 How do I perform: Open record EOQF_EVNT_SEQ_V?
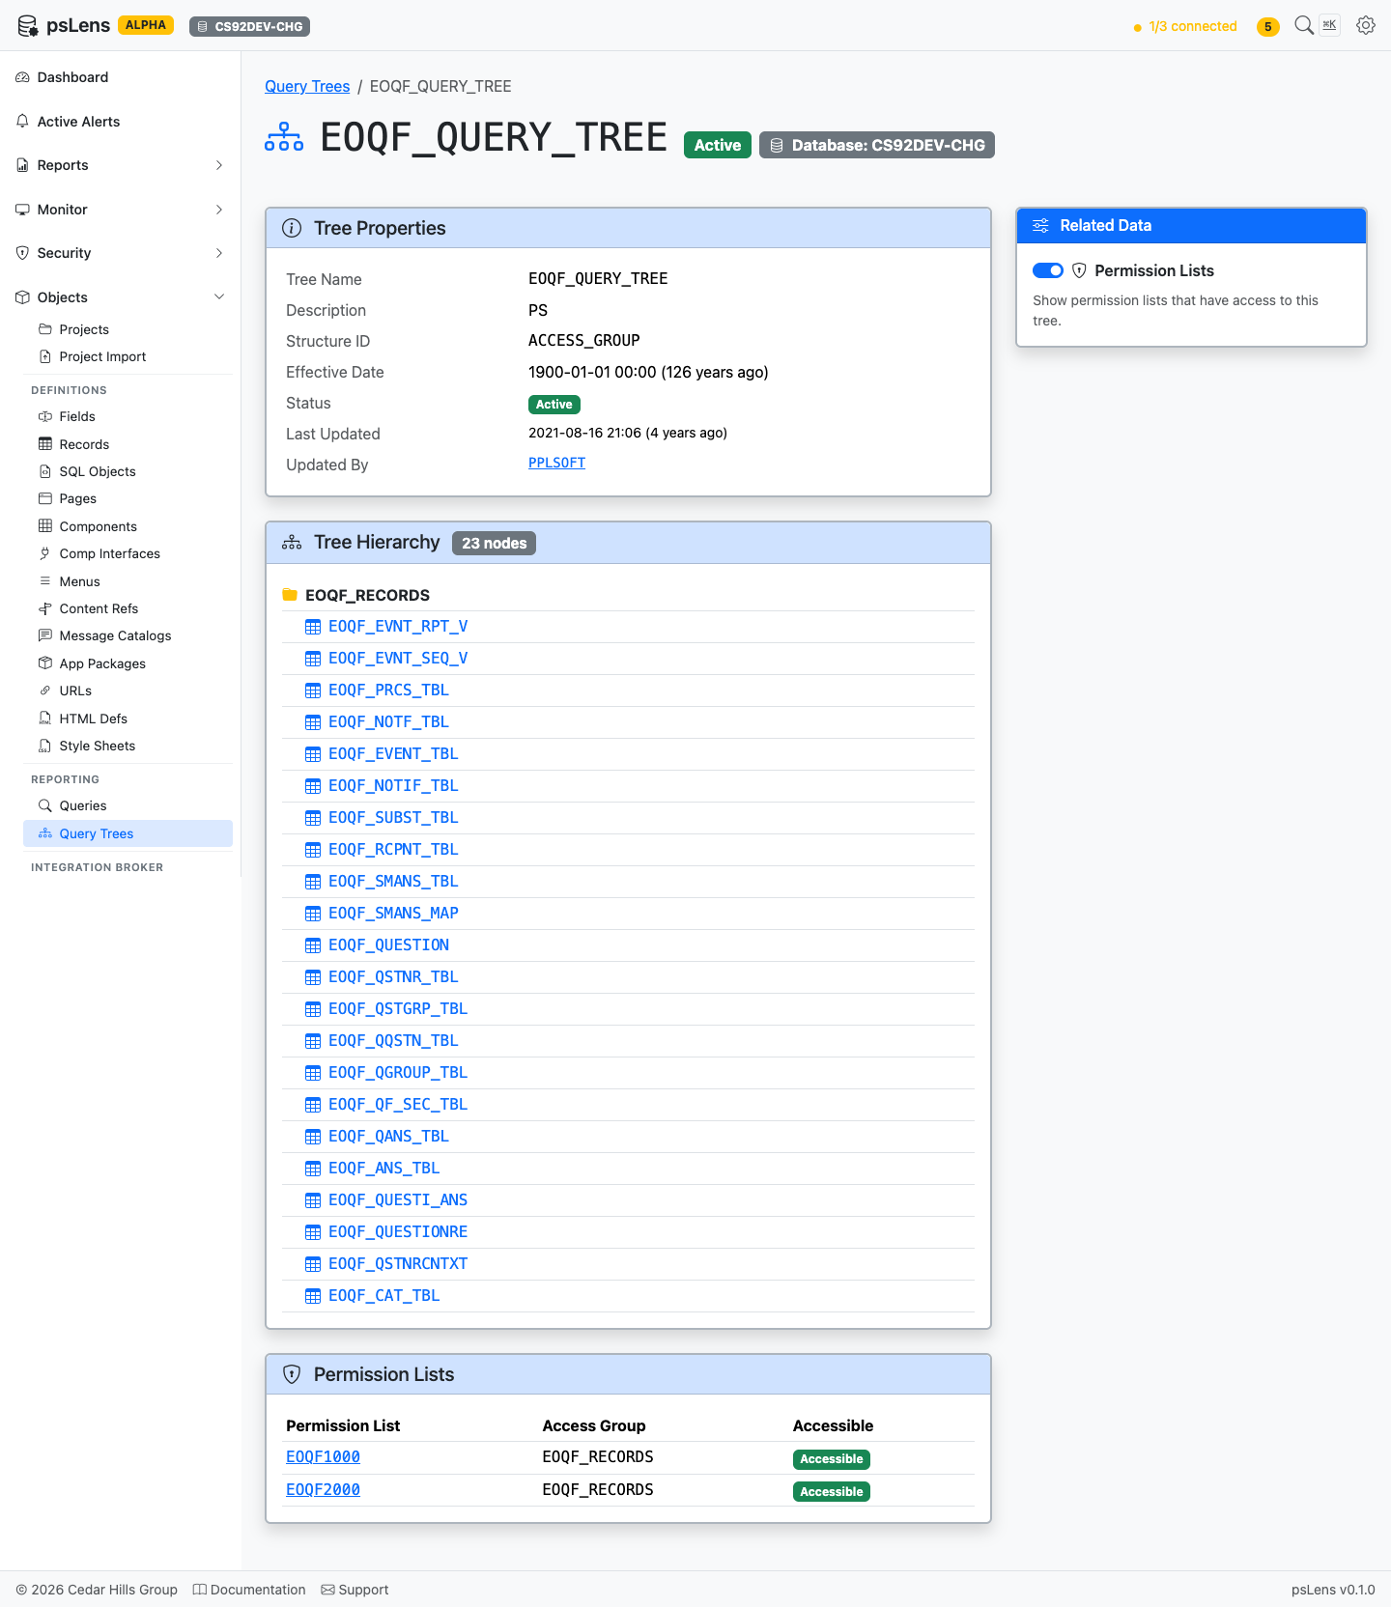(x=398, y=658)
